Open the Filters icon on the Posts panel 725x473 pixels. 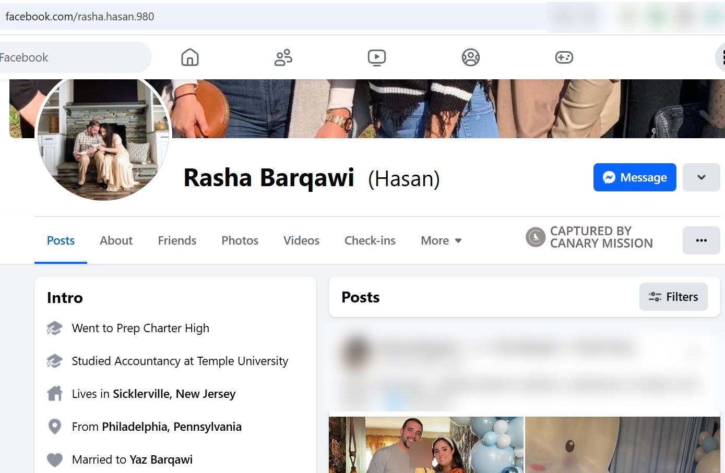click(655, 296)
